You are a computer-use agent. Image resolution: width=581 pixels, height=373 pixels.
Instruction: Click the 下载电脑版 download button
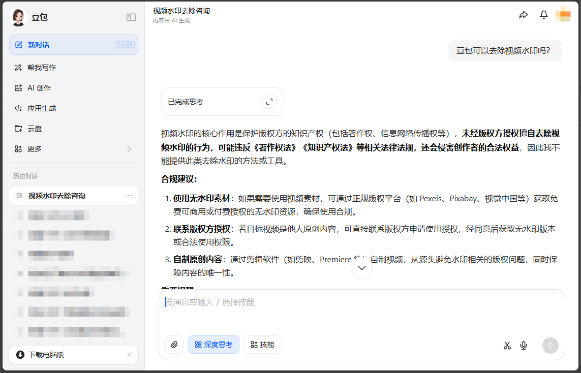pos(47,354)
